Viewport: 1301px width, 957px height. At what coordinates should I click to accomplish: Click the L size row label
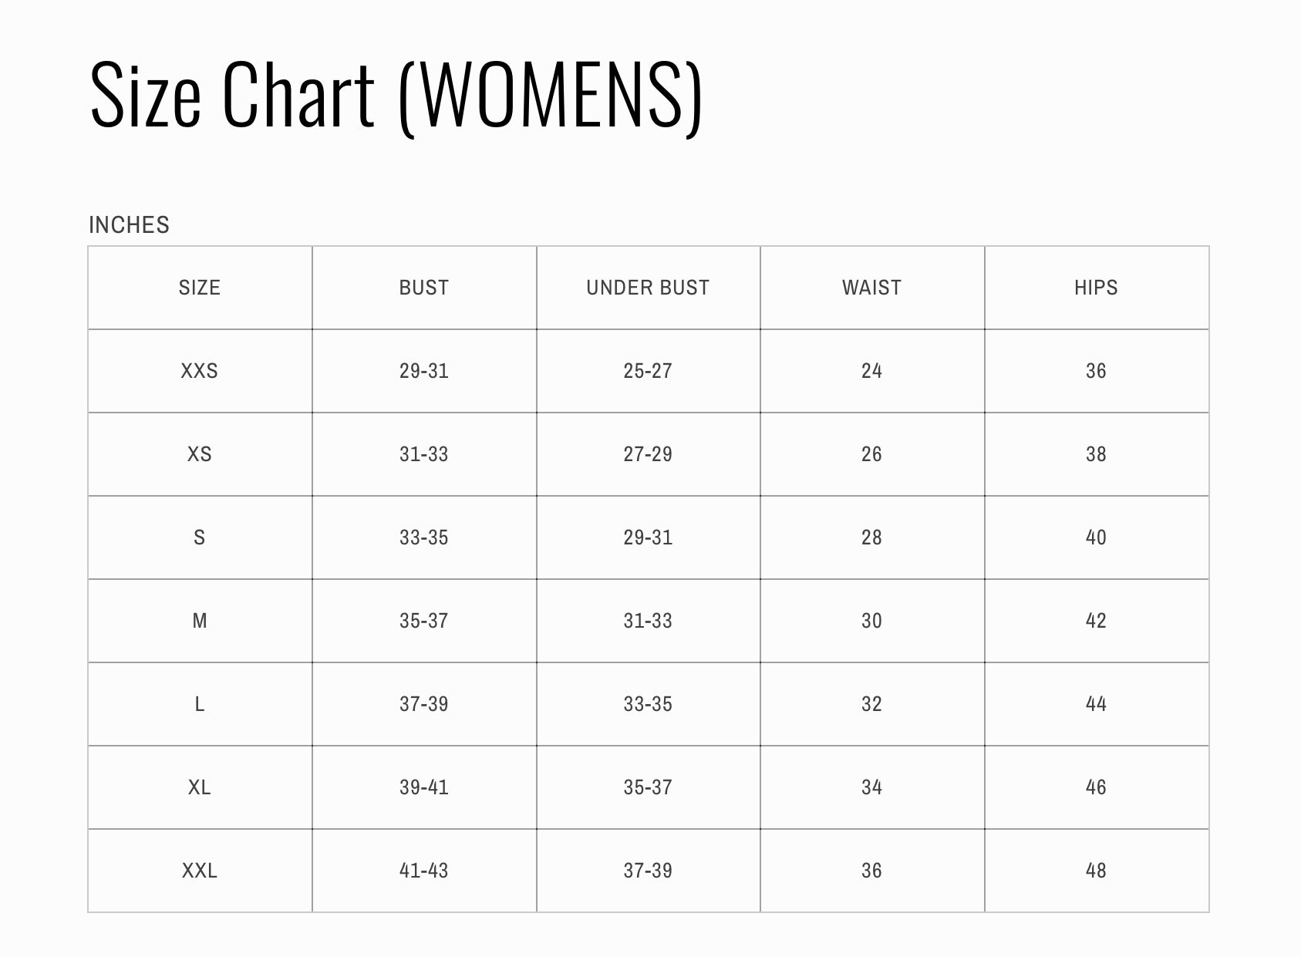[x=200, y=704]
